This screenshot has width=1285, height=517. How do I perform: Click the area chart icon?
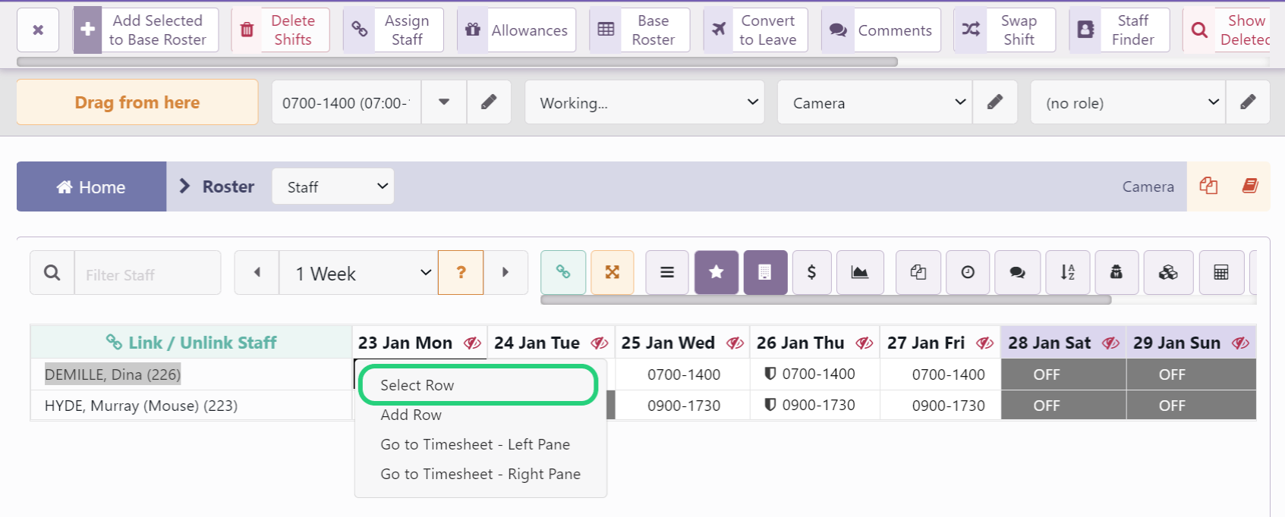coord(859,272)
